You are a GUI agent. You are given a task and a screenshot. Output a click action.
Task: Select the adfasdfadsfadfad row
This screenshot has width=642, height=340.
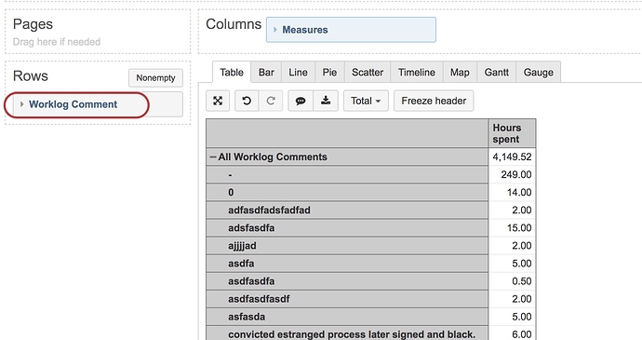347,211
